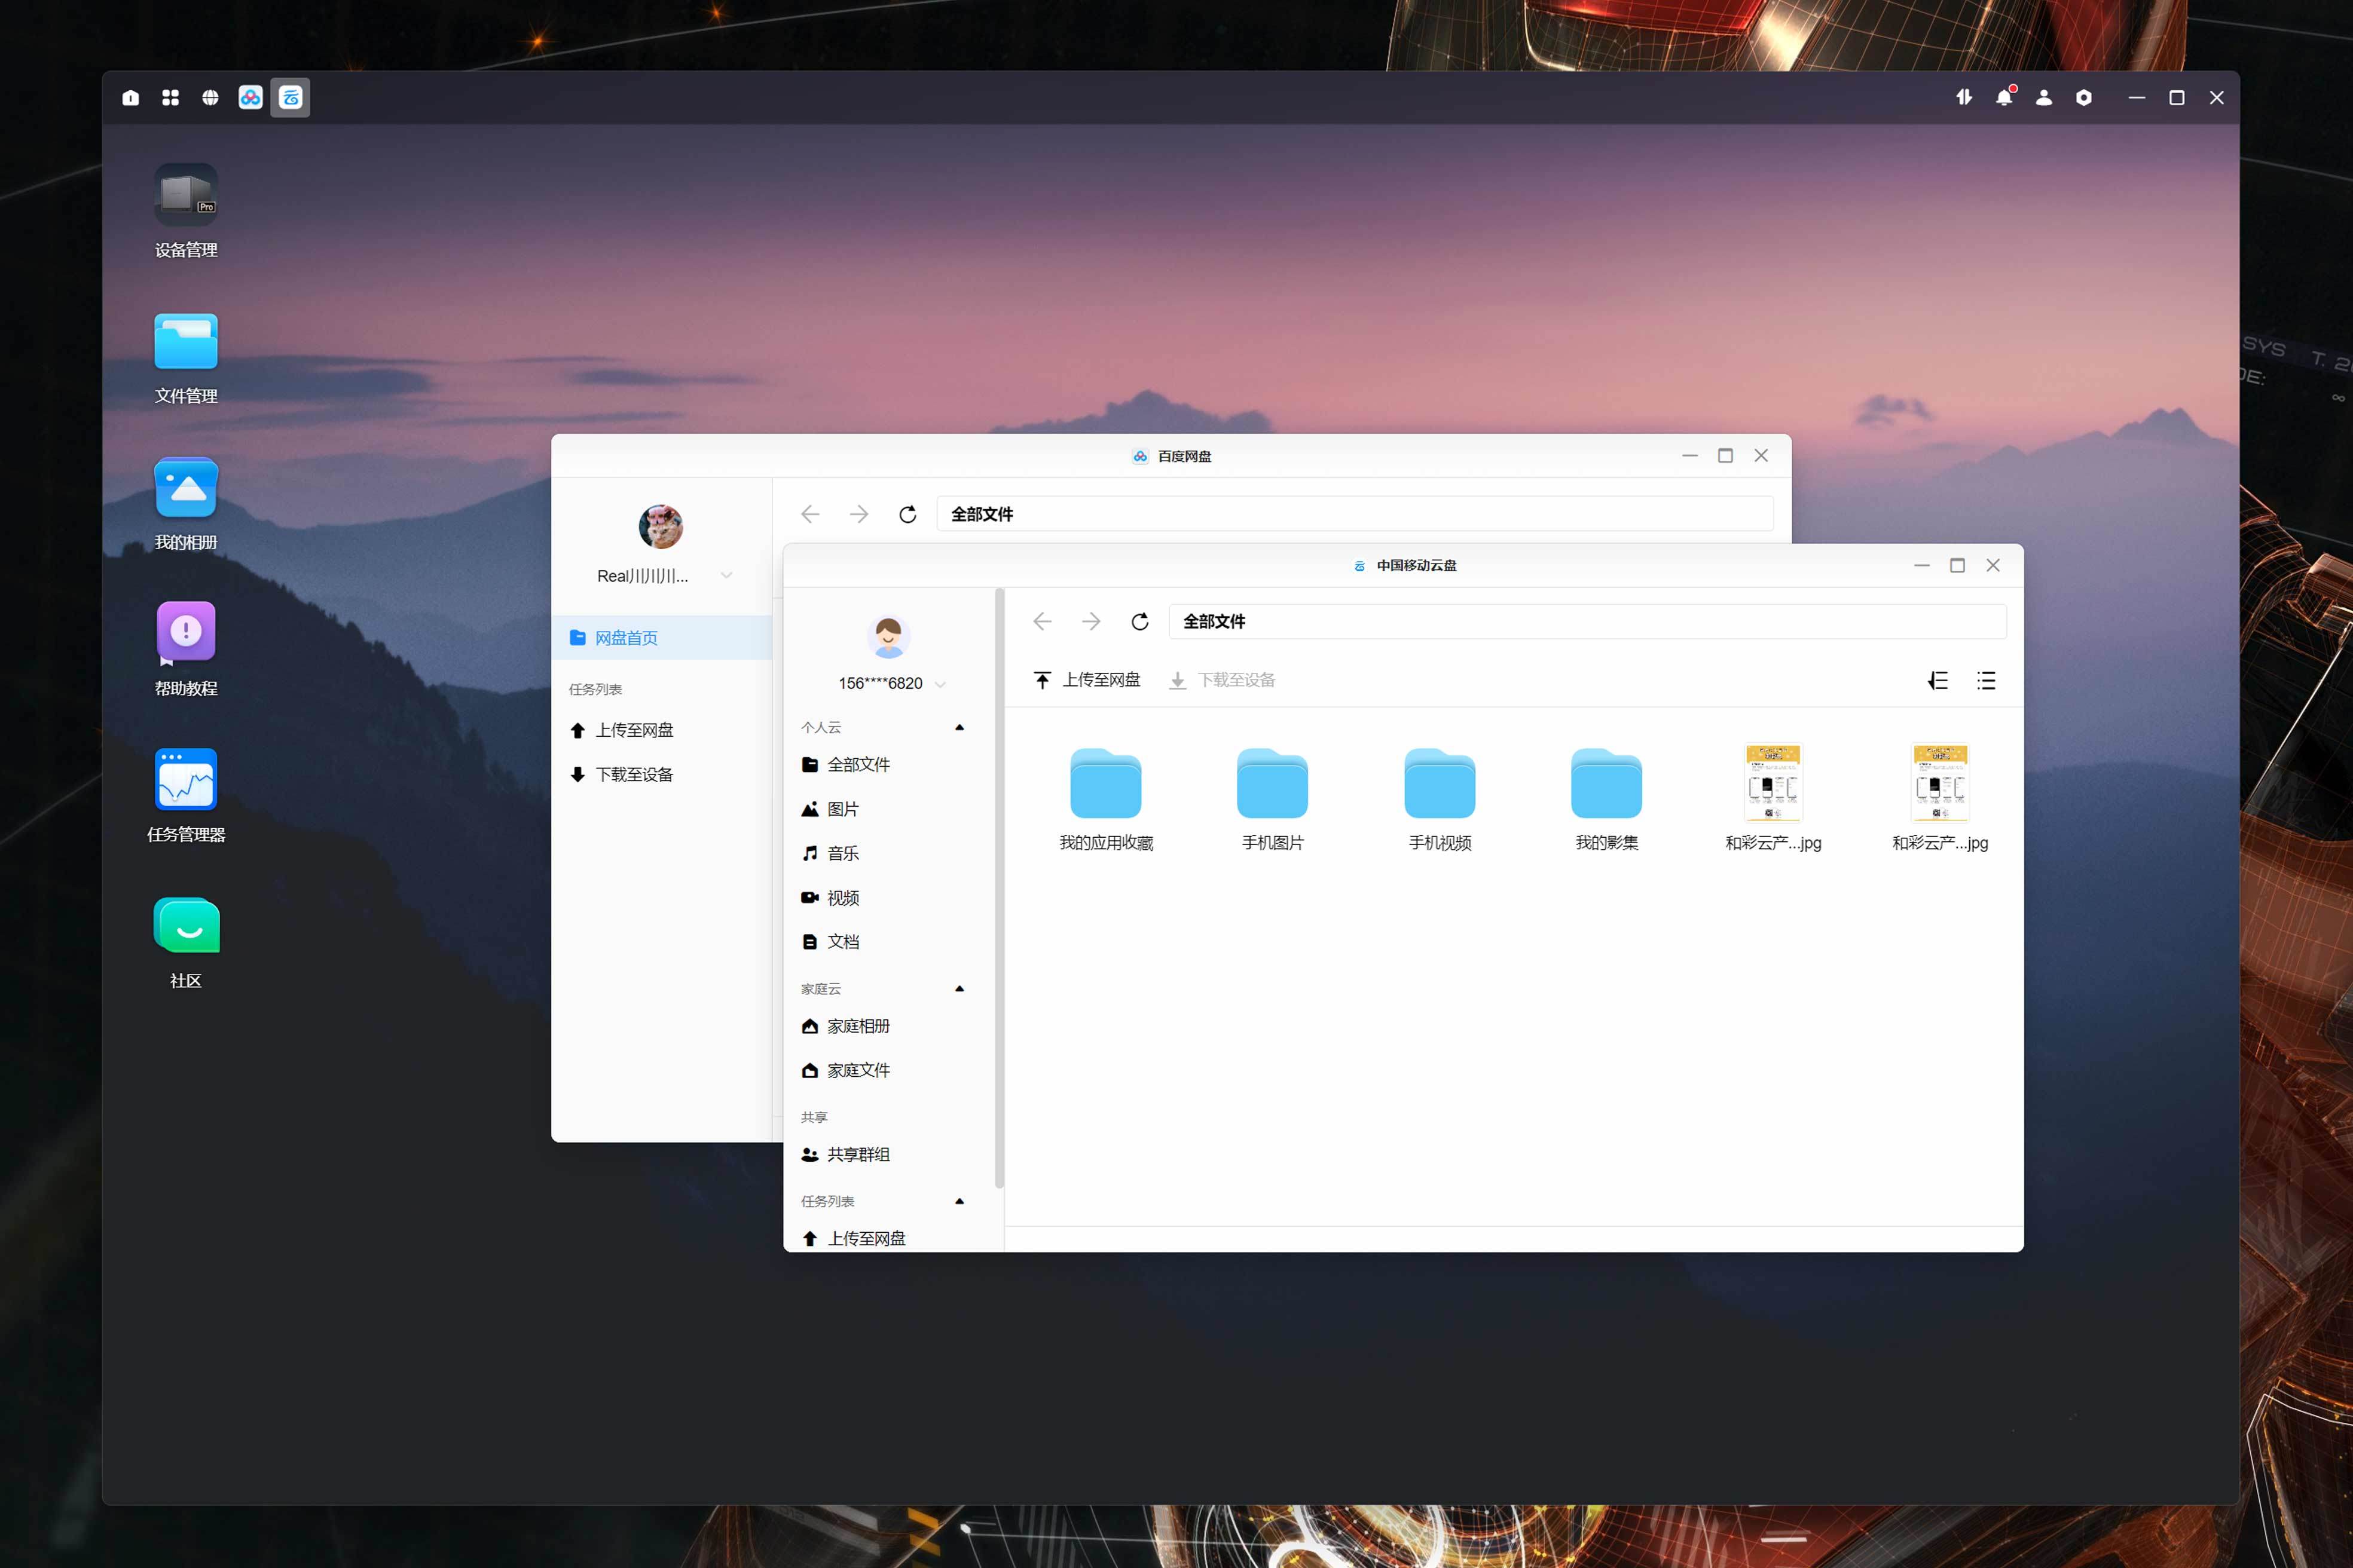Open the 我的相册 desktop app
This screenshot has width=2353, height=1568.
tap(186, 489)
